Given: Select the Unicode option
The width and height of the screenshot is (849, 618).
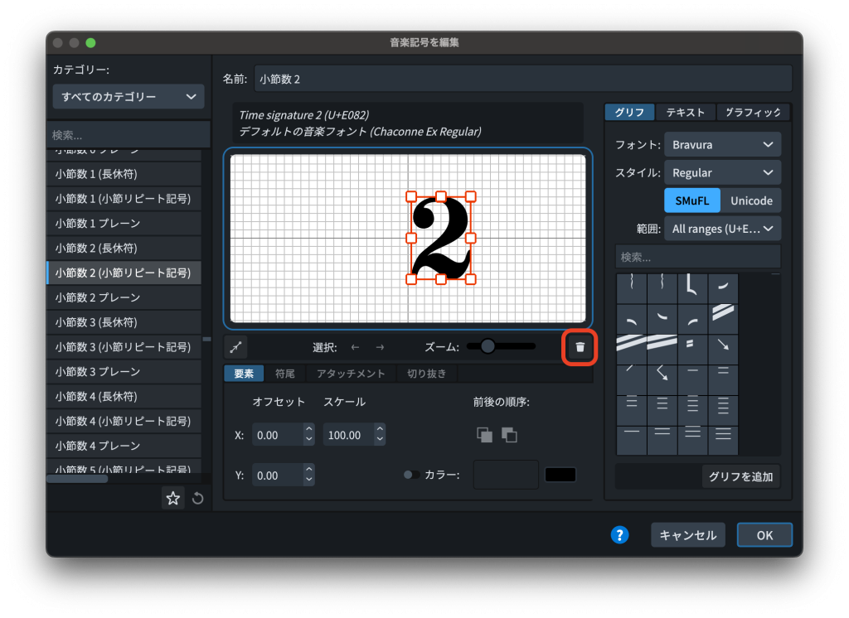Looking at the screenshot, I should [x=751, y=200].
